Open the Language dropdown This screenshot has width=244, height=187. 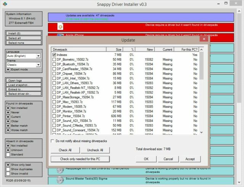(x=38, y=56)
